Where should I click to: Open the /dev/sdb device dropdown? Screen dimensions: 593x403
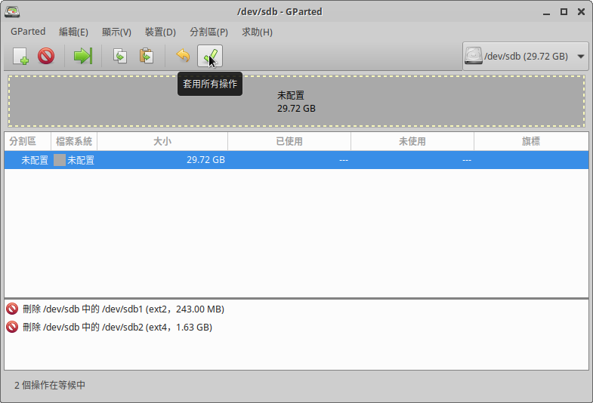click(x=526, y=56)
